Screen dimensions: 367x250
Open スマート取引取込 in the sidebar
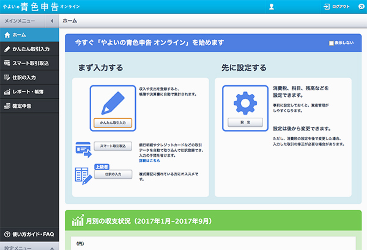(29, 63)
